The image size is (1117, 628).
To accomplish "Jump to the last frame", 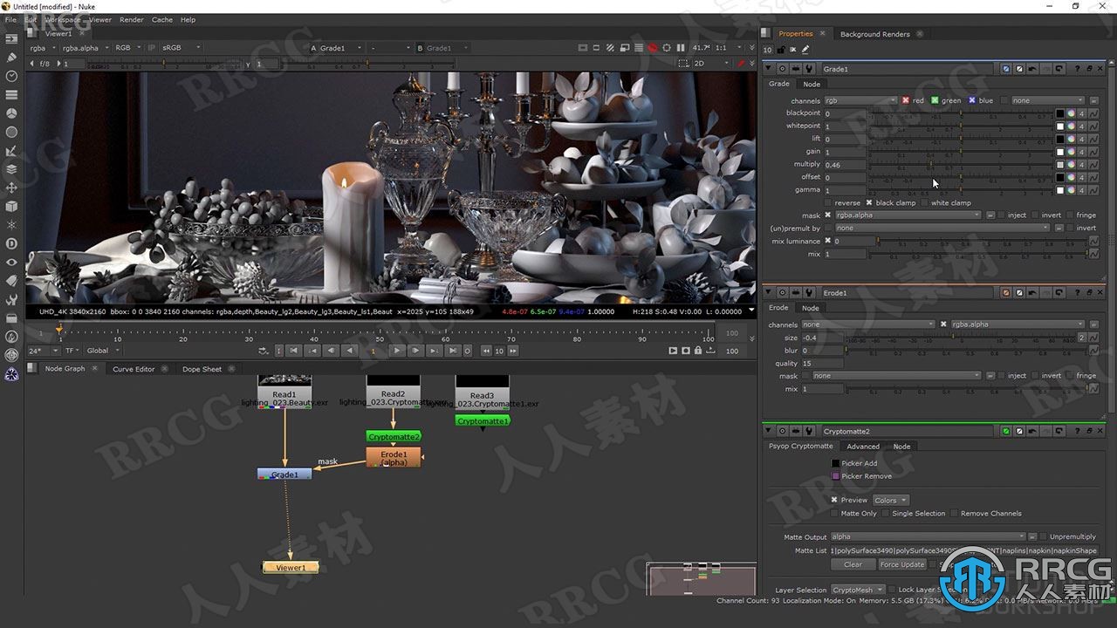I will pos(452,351).
